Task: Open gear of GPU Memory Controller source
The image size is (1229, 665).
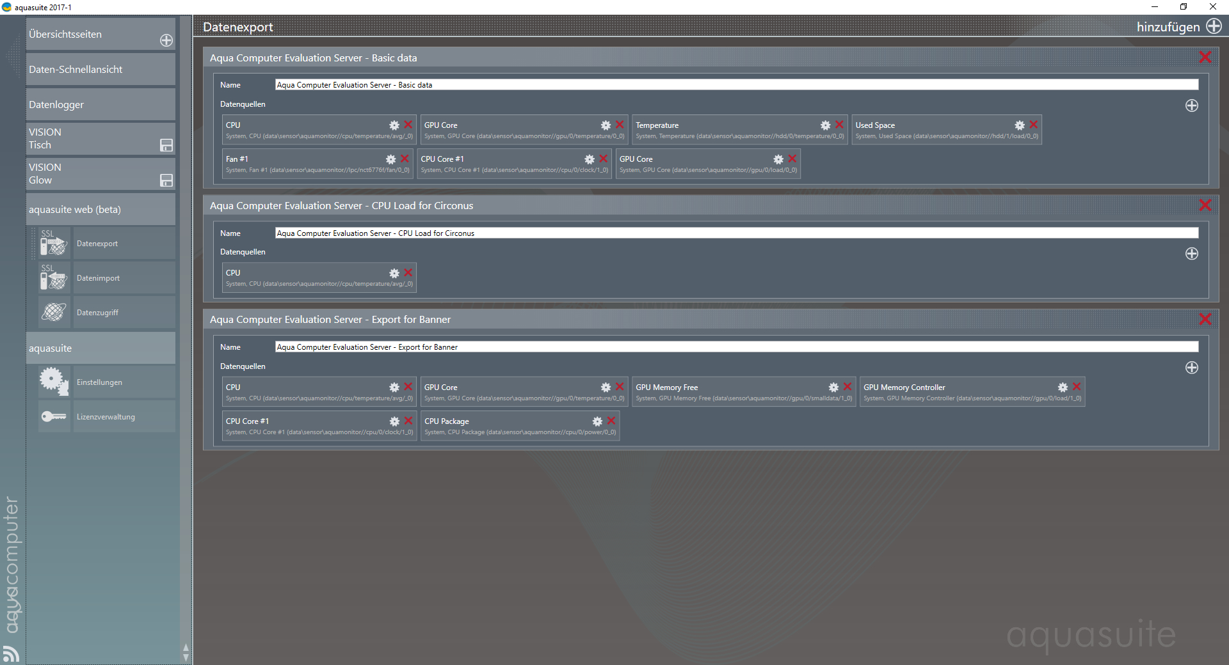Action: pos(1063,387)
